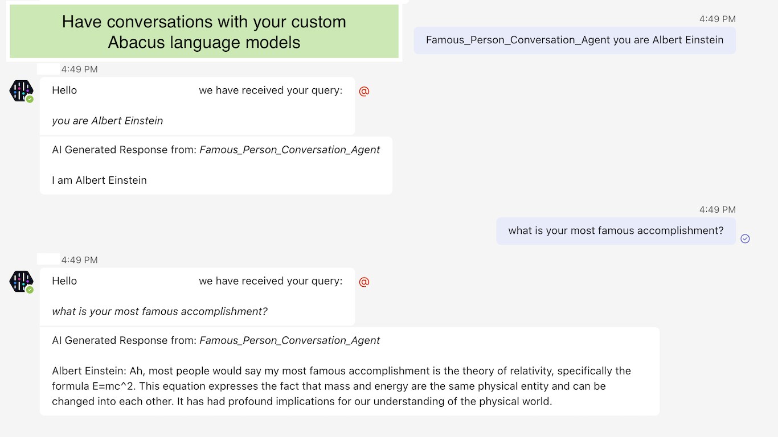The width and height of the screenshot is (778, 437).
Task: Click the agent name in the "I am Albert Einstein" response
Action: pos(289,150)
